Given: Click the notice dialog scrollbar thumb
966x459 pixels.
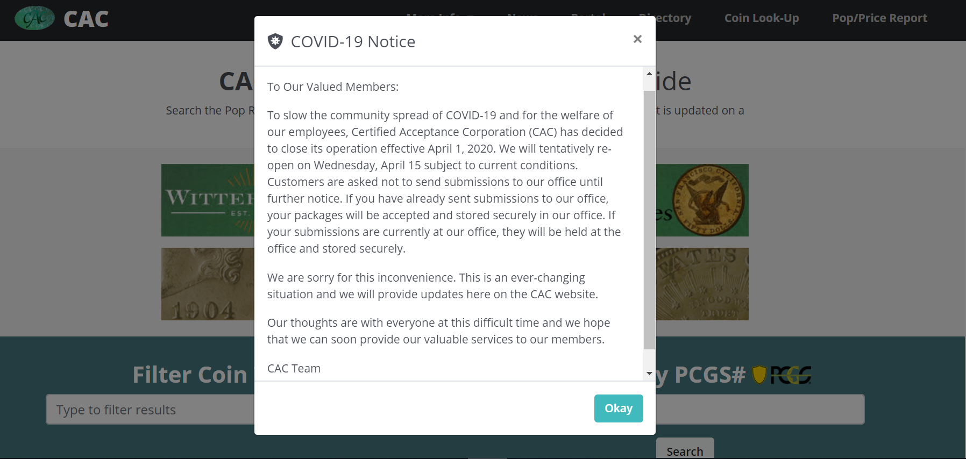Looking at the screenshot, I should 649,220.
